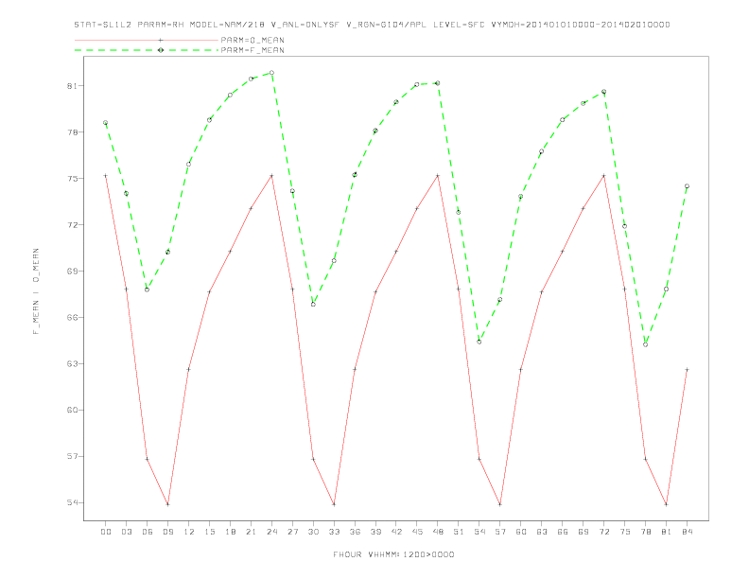Viewport: 749px width, 579px height.
Task: Click the 57 tick label on the vertical axis
Action: pos(72,457)
